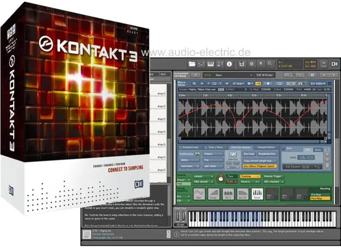Image resolution: width=341 pixels, height=248 pixels.
Task: Select Pre Amp in the Routing section
Action: (321, 195)
